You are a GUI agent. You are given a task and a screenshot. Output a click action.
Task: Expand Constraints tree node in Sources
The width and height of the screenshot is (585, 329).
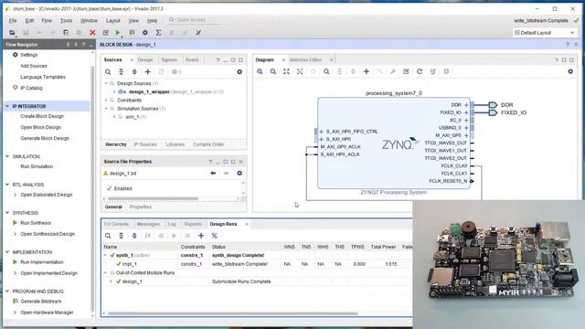point(106,101)
